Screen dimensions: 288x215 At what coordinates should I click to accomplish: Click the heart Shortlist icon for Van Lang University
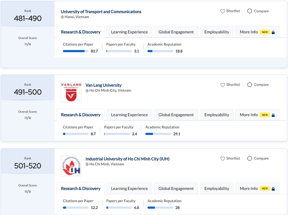(223, 85)
